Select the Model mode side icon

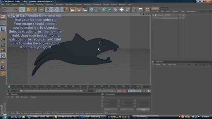click(x=3, y=29)
